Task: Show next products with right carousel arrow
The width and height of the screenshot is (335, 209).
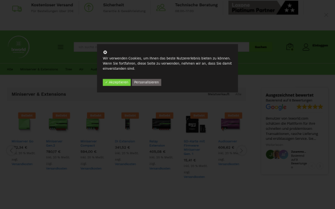Action: (x=241, y=150)
